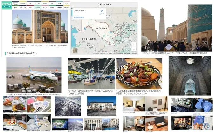214x133 pixels.
Task: Open the airport baggage hall photo
Action: [x=91, y=74]
